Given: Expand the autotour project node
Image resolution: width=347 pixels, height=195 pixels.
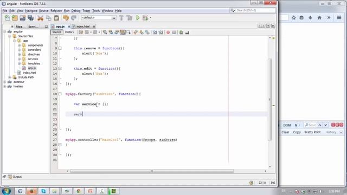Looking at the screenshot, I should 5,82.
